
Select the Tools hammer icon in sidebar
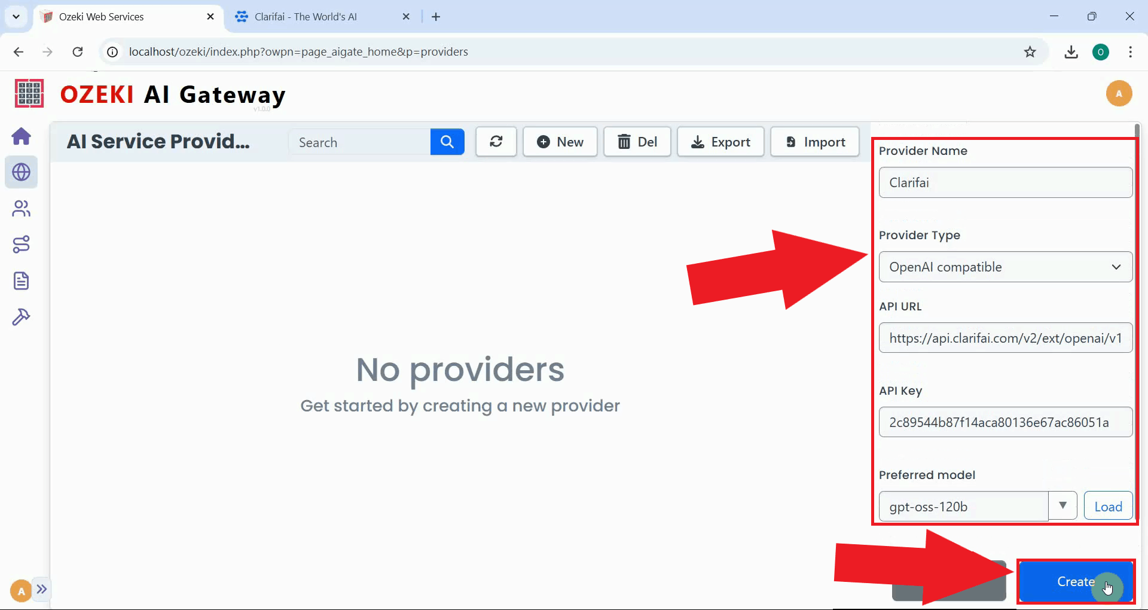pyautogui.click(x=22, y=316)
